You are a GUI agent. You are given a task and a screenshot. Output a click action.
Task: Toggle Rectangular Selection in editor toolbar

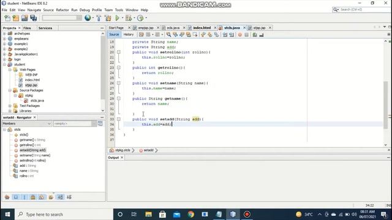195,35
